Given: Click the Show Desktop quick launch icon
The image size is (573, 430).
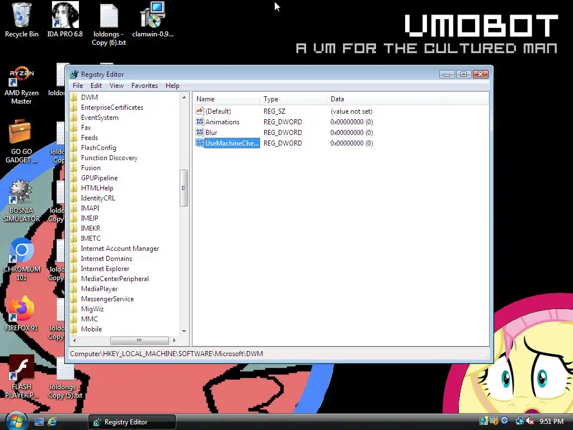Looking at the screenshot, I should [x=39, y=422].
